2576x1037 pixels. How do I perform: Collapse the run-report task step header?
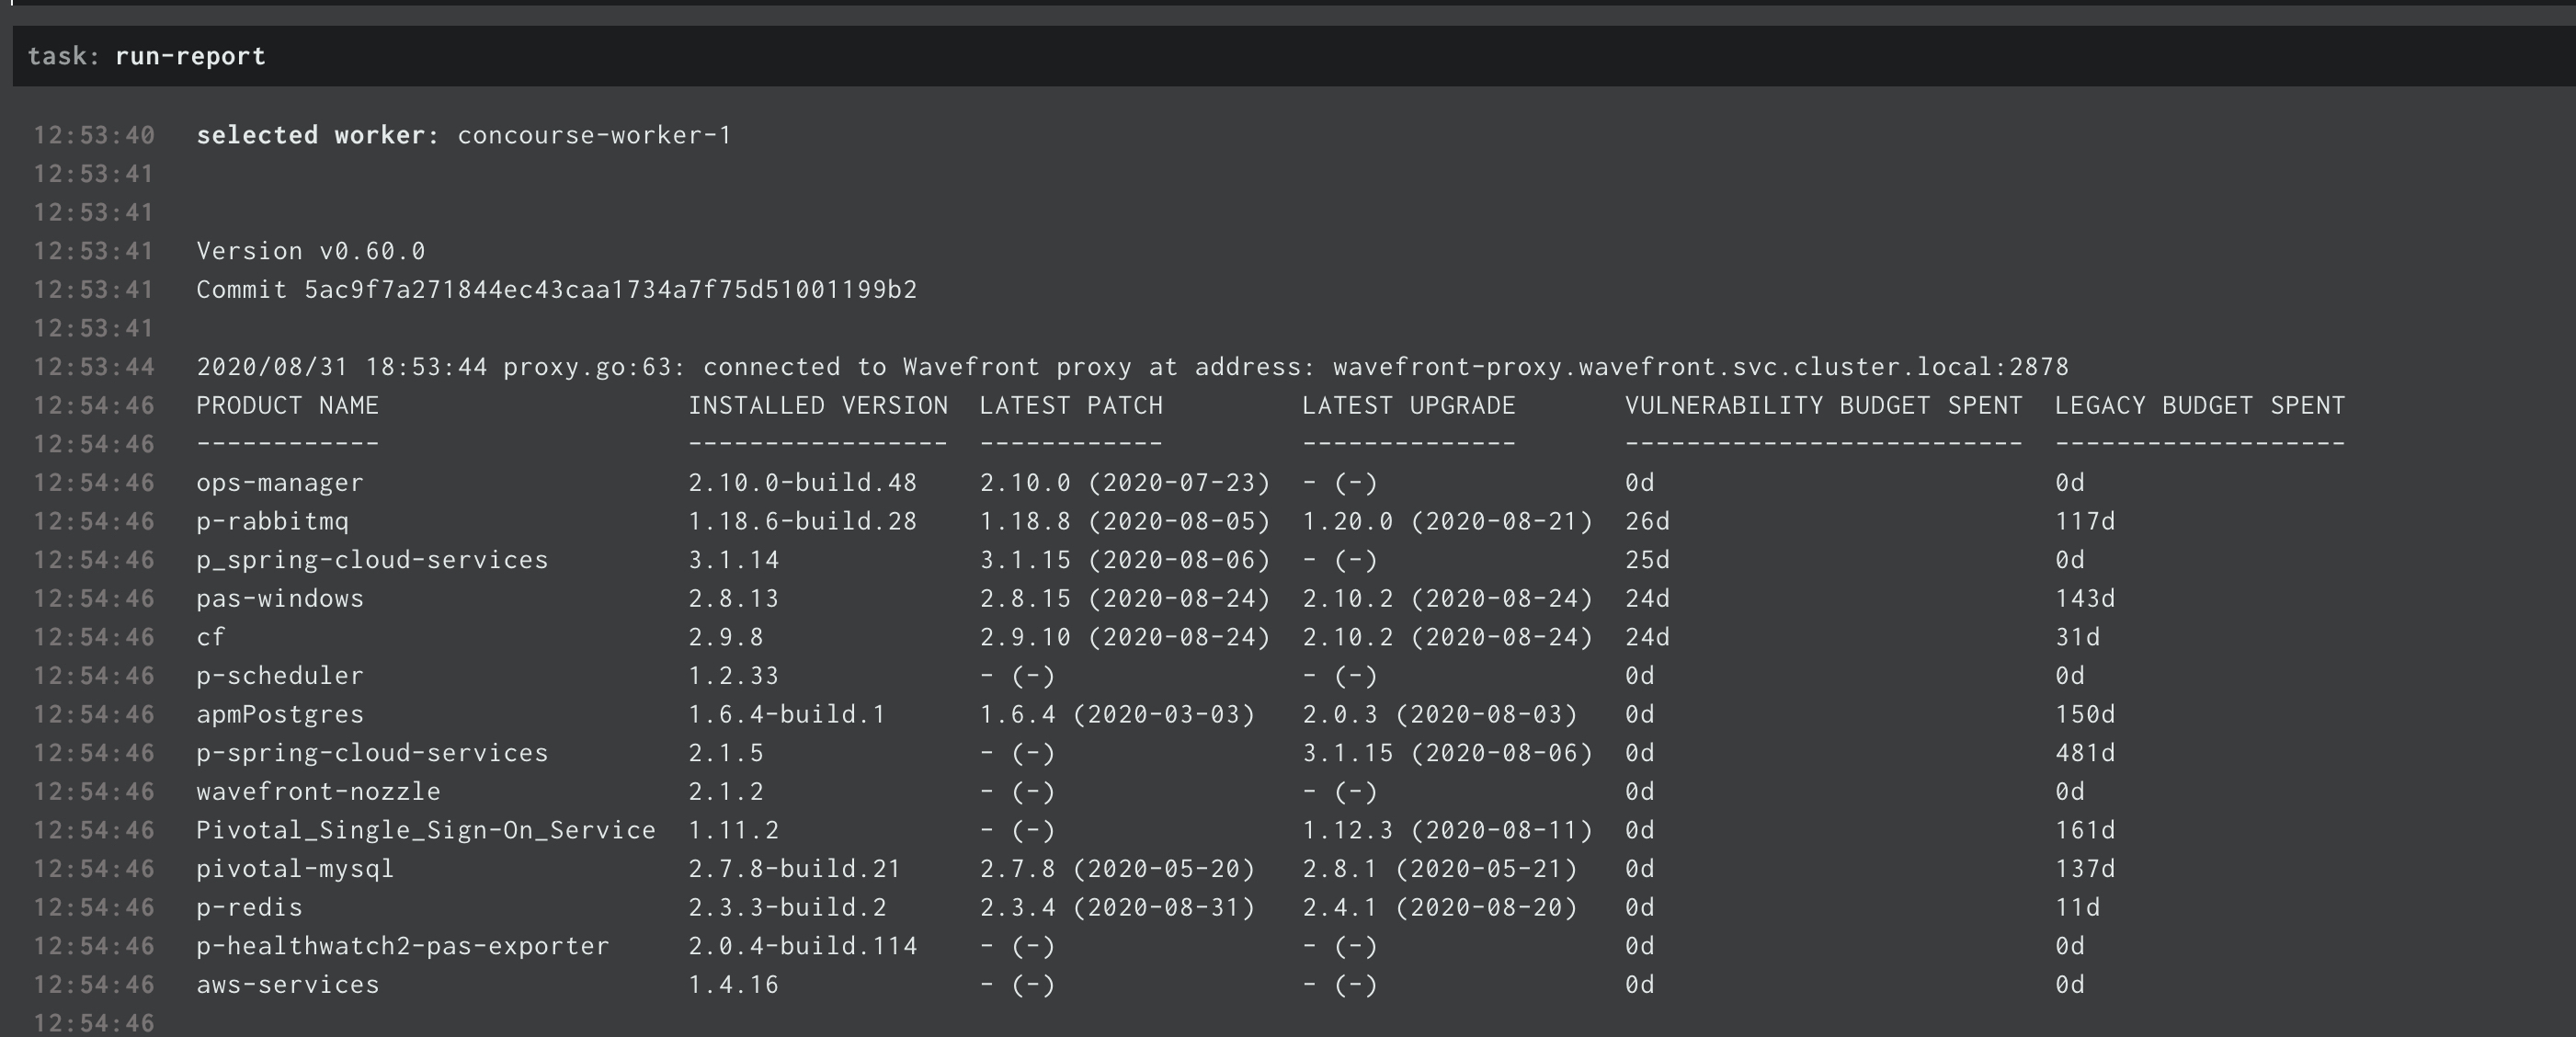click(190, 56)
